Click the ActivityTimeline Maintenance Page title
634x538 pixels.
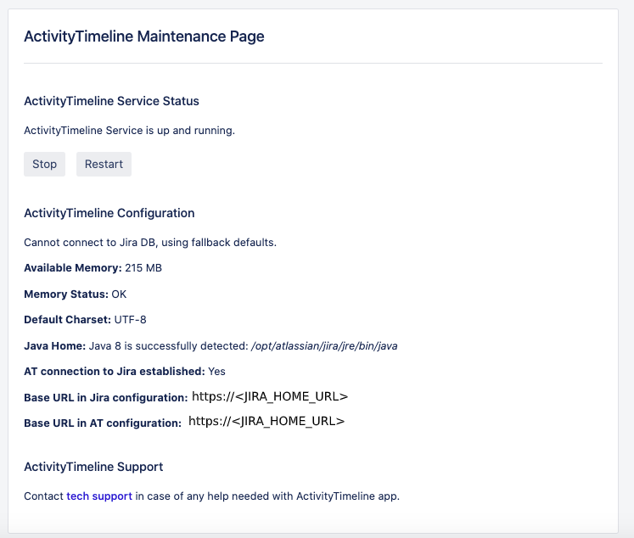144,36
